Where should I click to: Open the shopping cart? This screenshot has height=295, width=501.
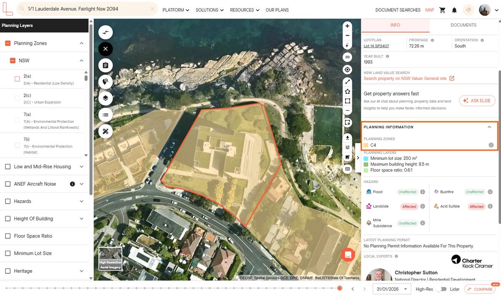pos(443,10)
